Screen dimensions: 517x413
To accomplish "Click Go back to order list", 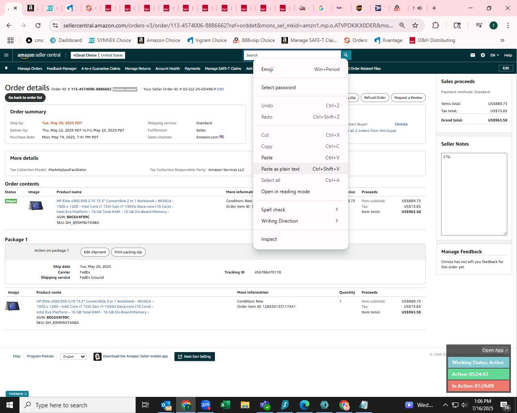I will tap(25, 98).
